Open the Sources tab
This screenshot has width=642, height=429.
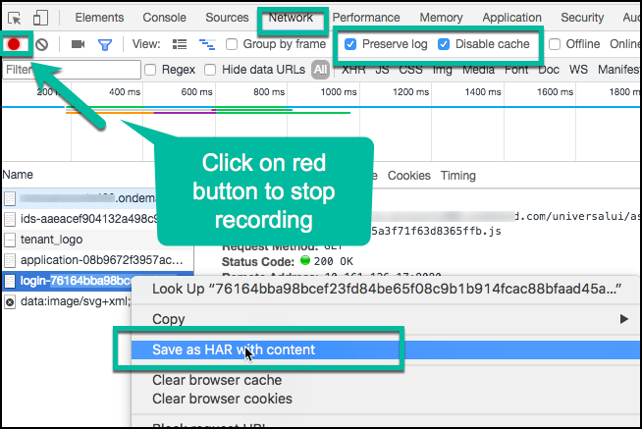(227, 18)
